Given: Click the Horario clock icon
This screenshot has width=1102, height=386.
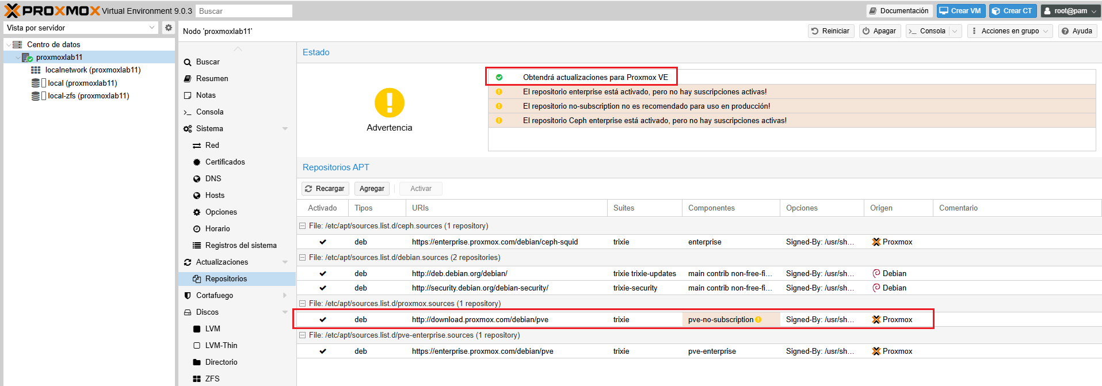Looking at the screenshot, I should [197, 229].
